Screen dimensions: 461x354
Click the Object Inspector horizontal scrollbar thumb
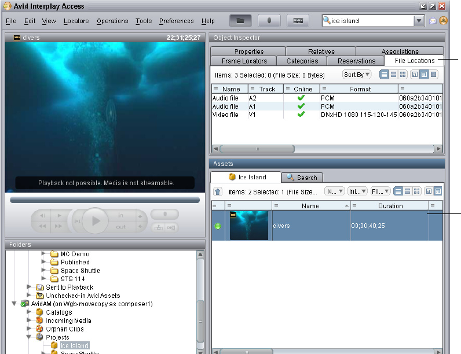257,149
